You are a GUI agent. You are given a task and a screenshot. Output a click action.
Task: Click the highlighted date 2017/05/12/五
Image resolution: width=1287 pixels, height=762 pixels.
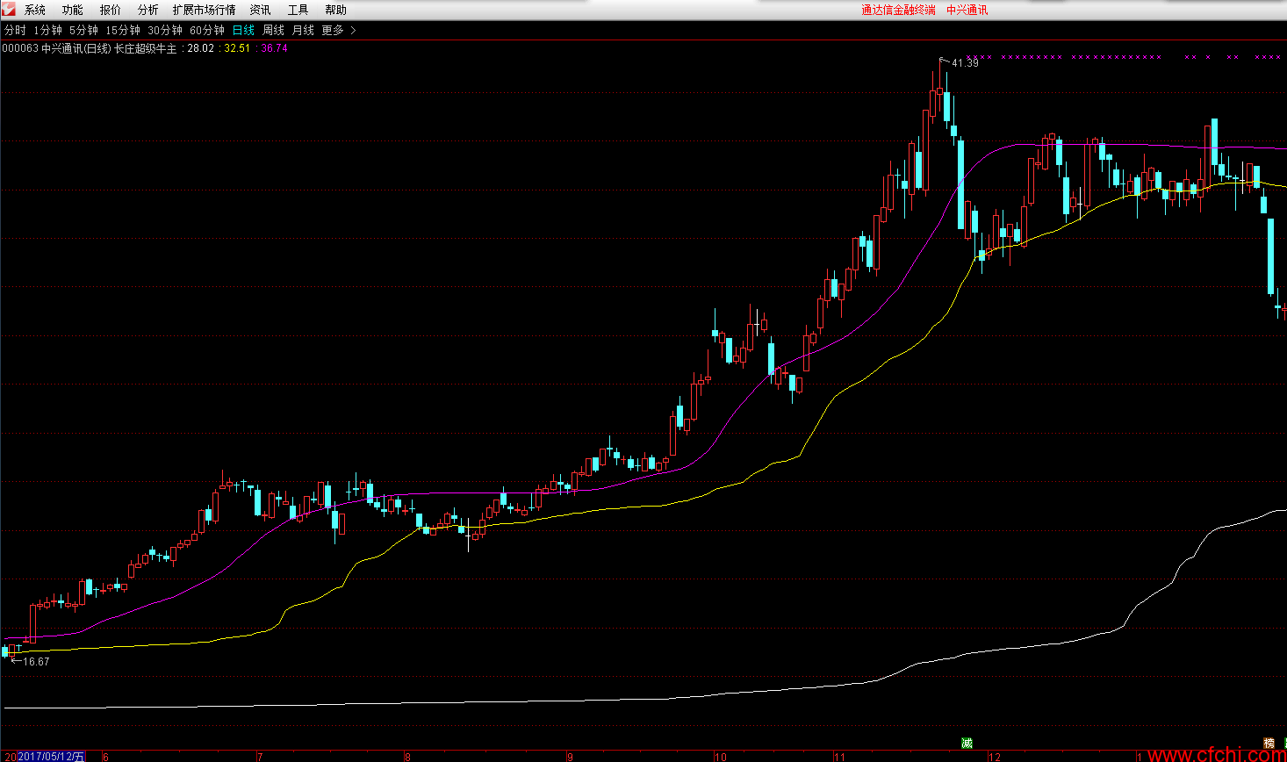coord(52,757)
